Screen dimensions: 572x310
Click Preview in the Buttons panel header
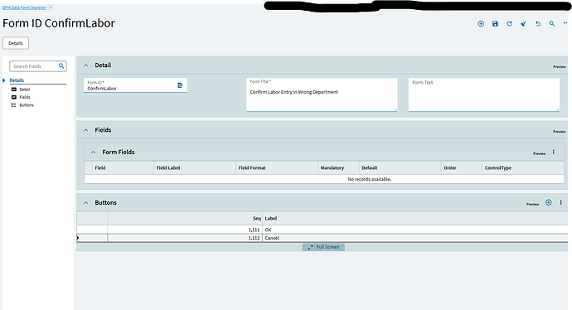532,204
